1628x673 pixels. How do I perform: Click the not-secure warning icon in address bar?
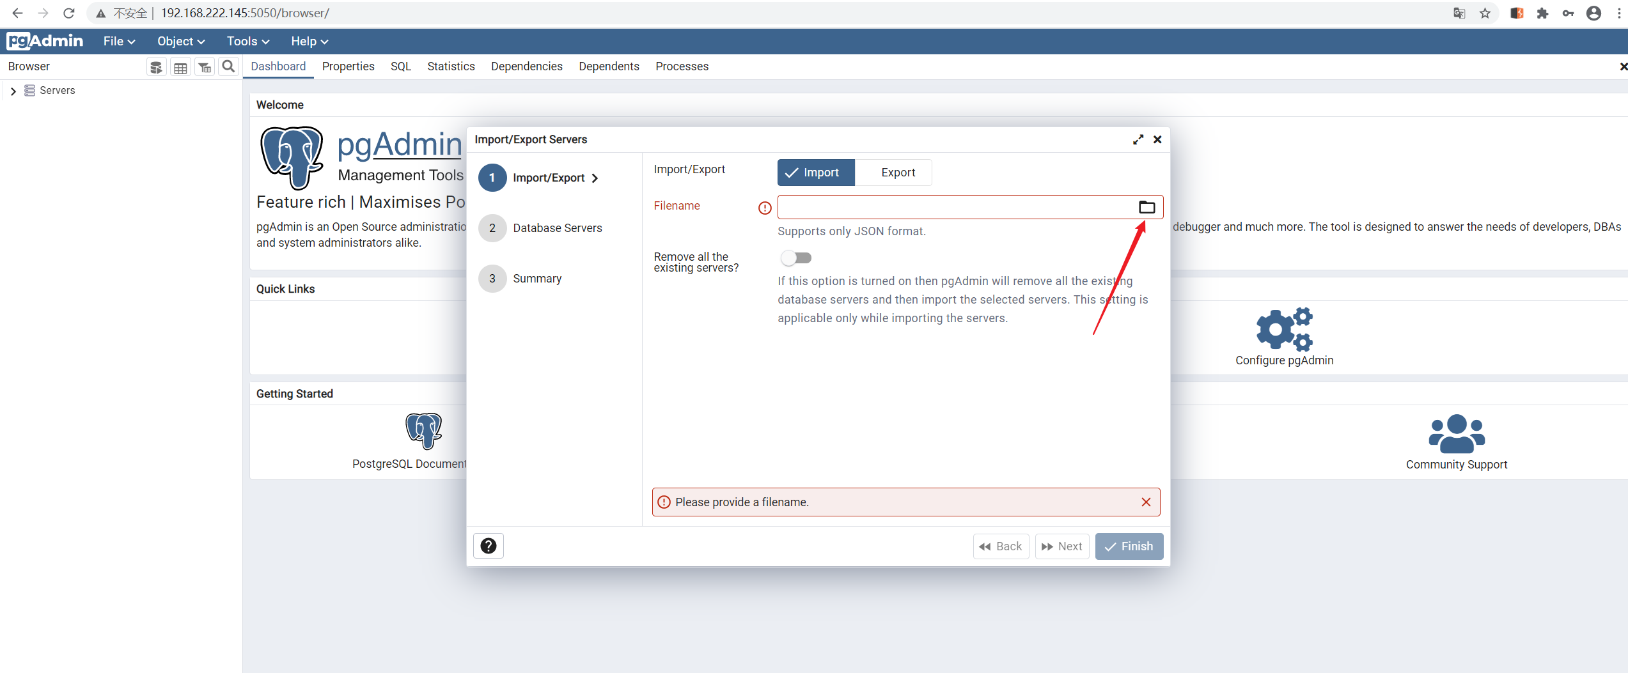[101, 13]
